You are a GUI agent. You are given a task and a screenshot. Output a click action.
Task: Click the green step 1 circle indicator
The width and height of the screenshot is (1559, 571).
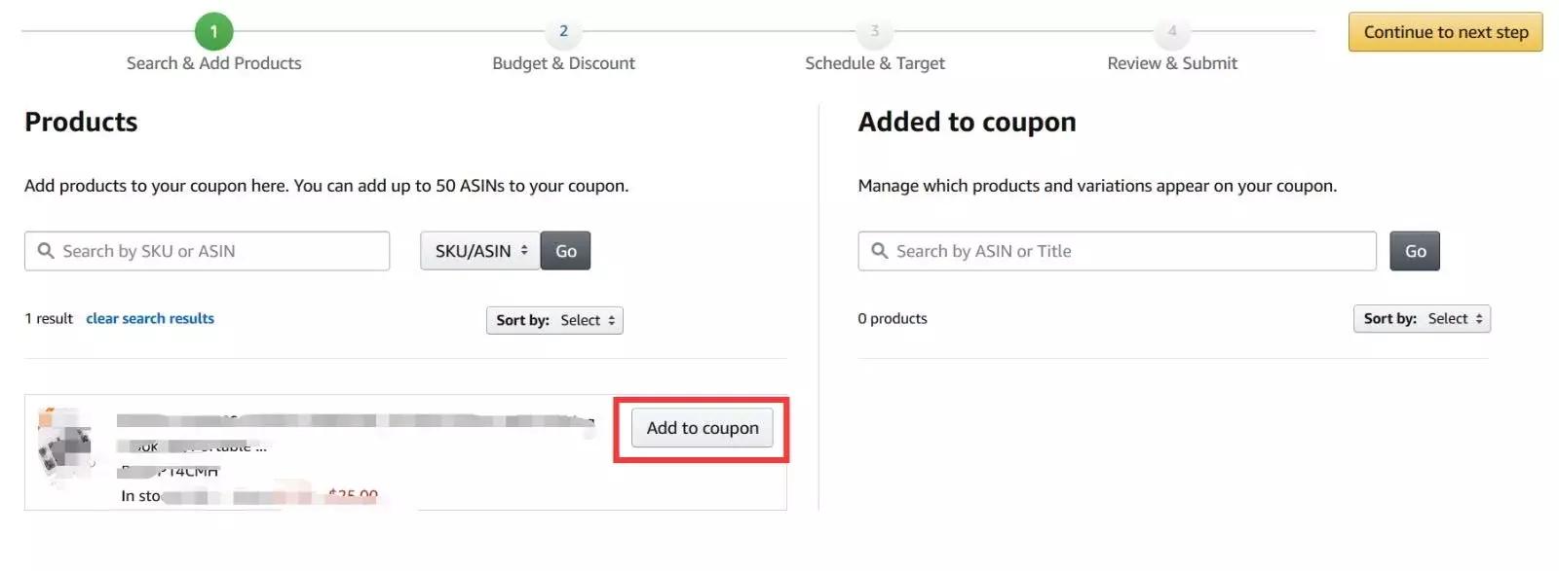click(x=213, y=30)
